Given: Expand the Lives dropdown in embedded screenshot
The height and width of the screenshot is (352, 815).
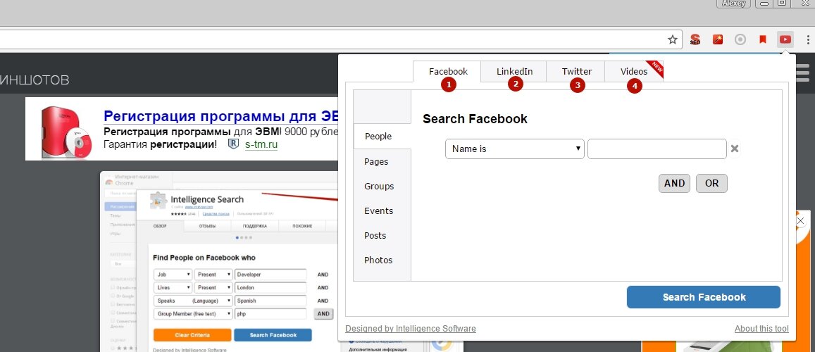Looking at the screenshot, I should click(x=173, y=287).
